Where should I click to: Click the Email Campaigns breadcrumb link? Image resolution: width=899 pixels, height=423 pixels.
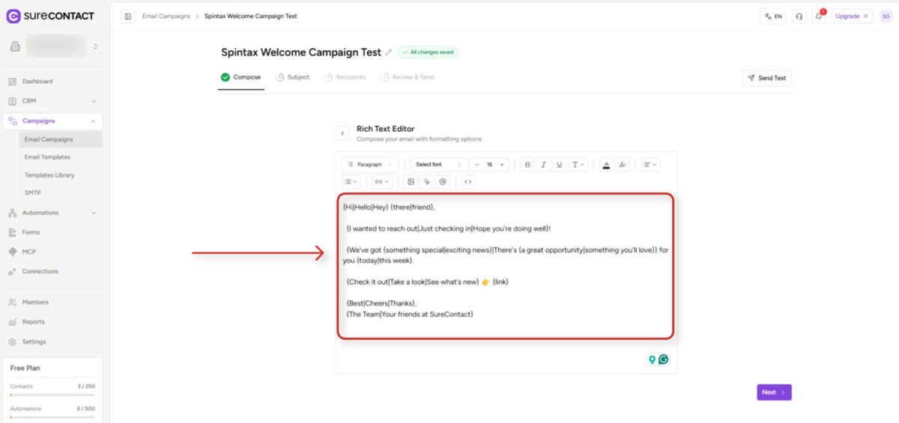tap(166, 16)
